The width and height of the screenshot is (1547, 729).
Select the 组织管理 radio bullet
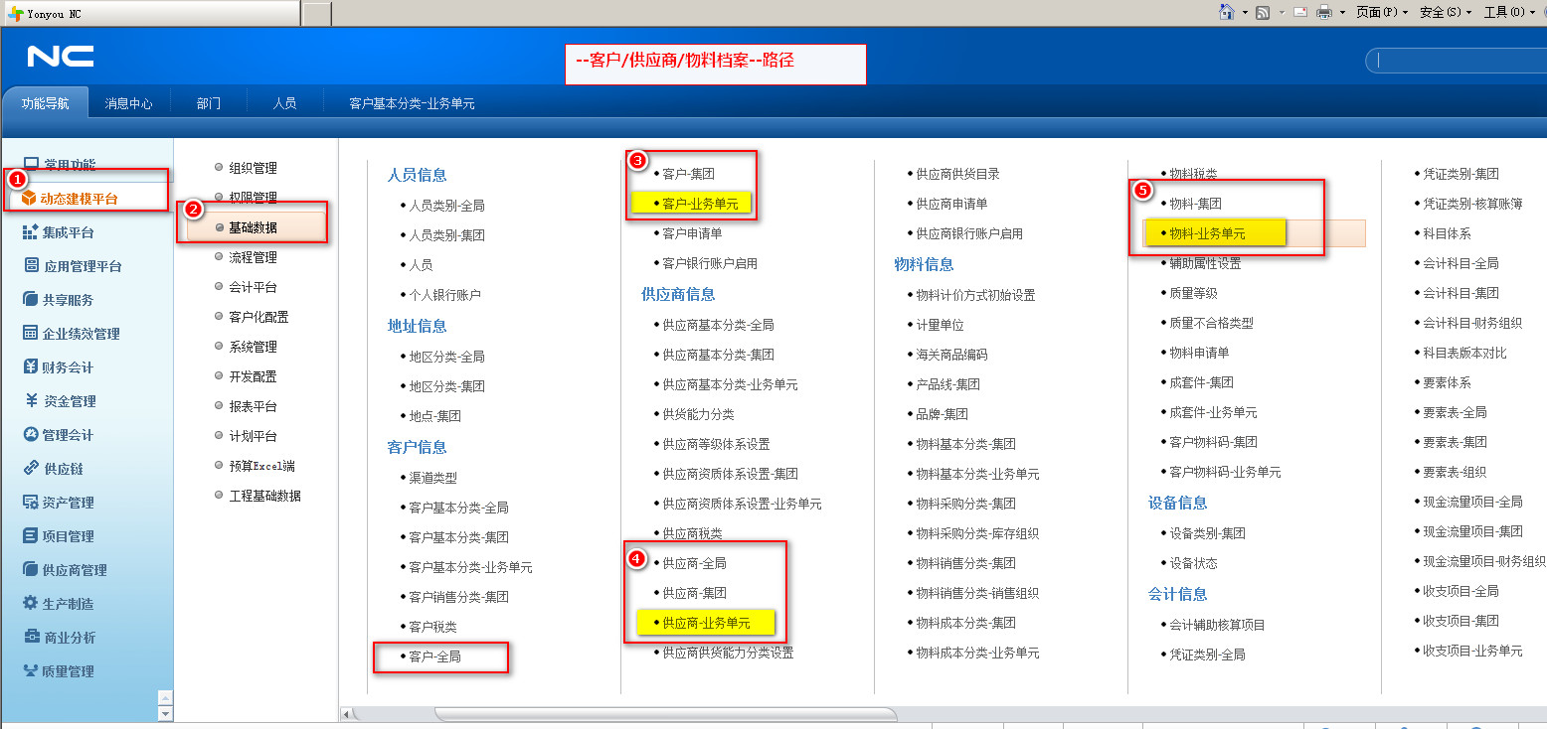point(219,168)
